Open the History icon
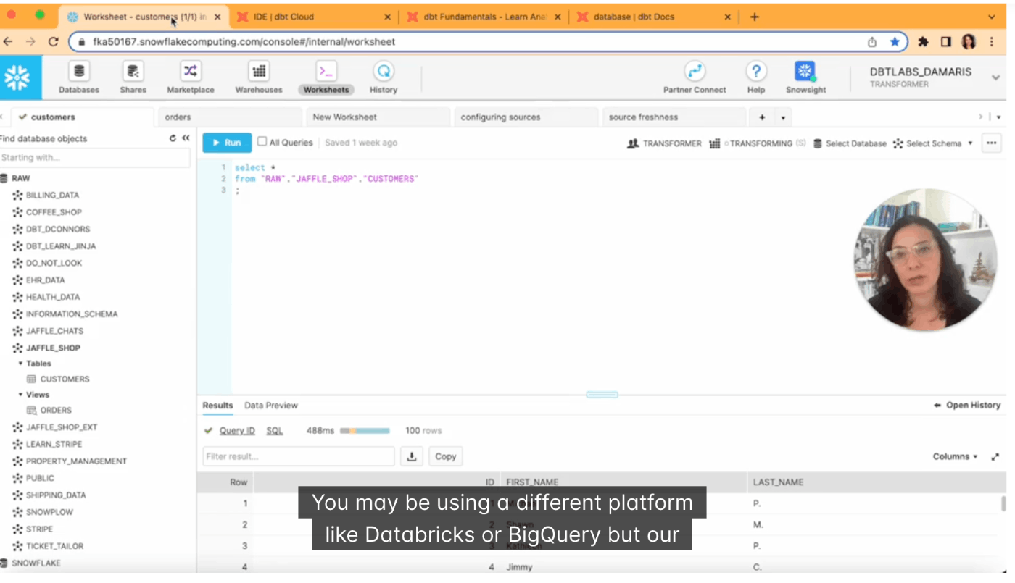The width and height of the screenshot is (1015, 583). (383, 71)
